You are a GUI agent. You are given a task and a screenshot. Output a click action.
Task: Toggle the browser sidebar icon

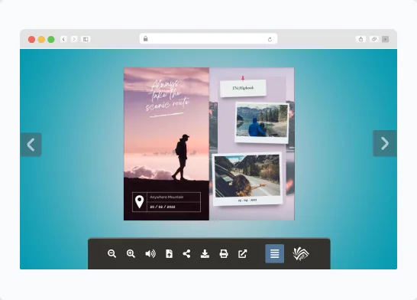point(86,39)
